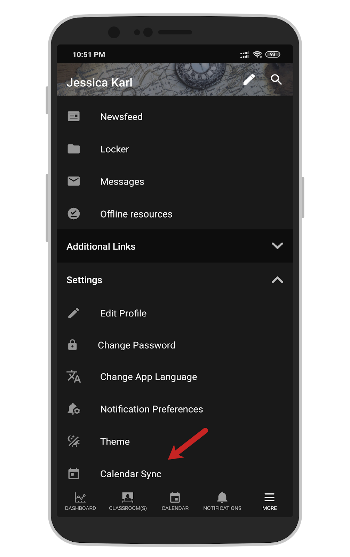Image resolution: width=350 pixels, height=557 pixels.
Task: Tap the Change App Language translate icon
Action: pos(74,377)
